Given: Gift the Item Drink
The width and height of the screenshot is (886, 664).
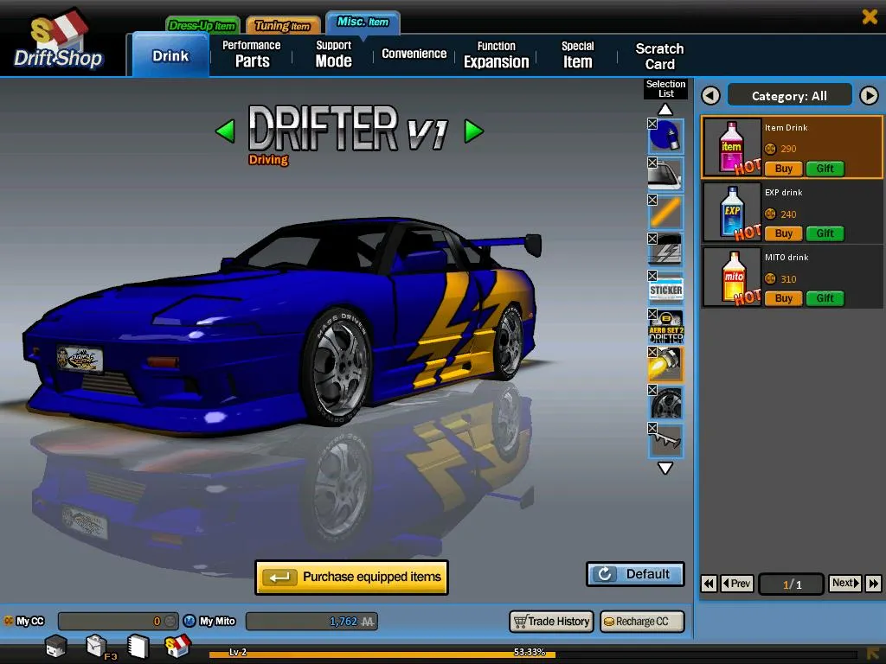Looking at the screenshot, I should click(x=825, y=169).
